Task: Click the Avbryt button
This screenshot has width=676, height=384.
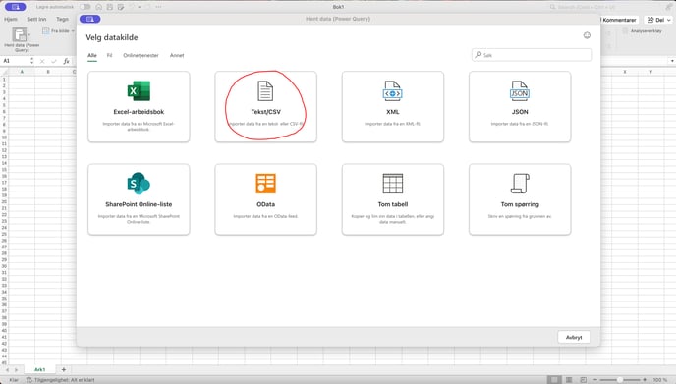Action: [x=574, y=338]
